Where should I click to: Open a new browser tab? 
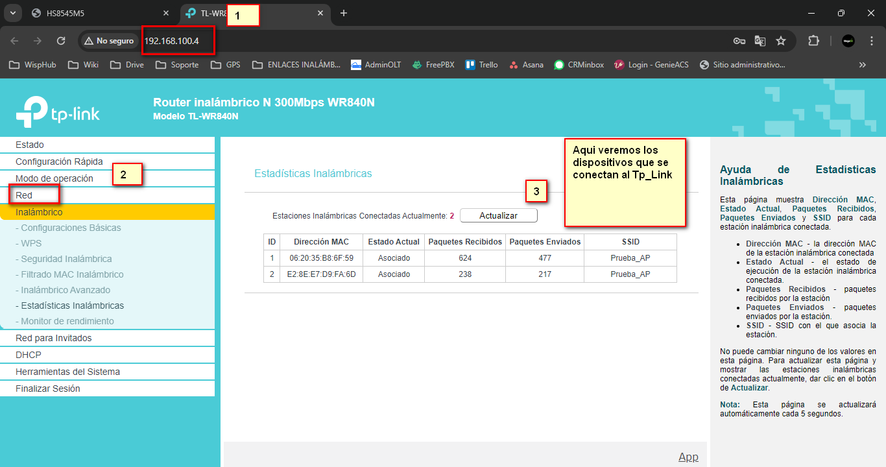(x=344, y=13)
